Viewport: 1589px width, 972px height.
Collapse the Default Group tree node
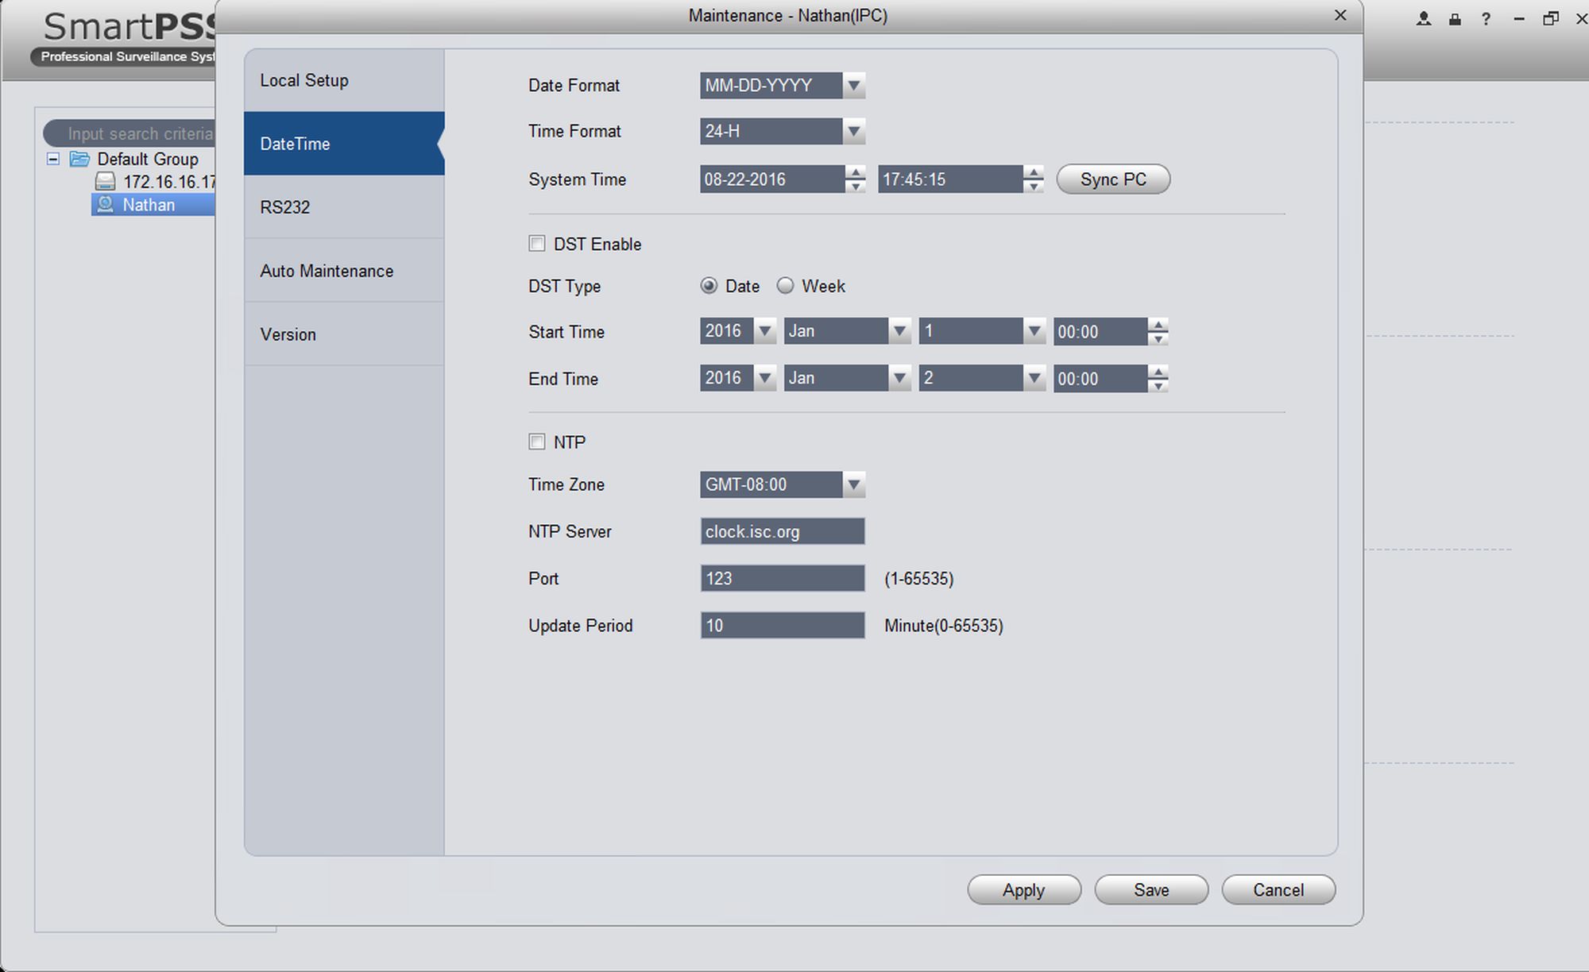coord(53,159)
